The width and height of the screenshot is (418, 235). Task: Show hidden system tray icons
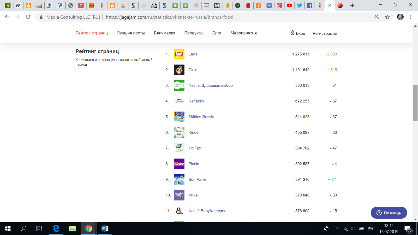click(338, 229)
